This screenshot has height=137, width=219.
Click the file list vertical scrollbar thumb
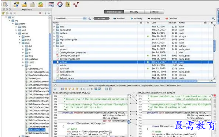(214, 46)
